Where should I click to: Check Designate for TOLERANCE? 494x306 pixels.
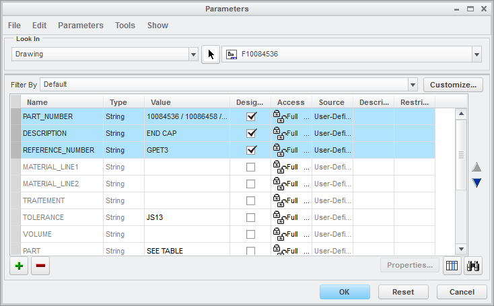(251, 217)
